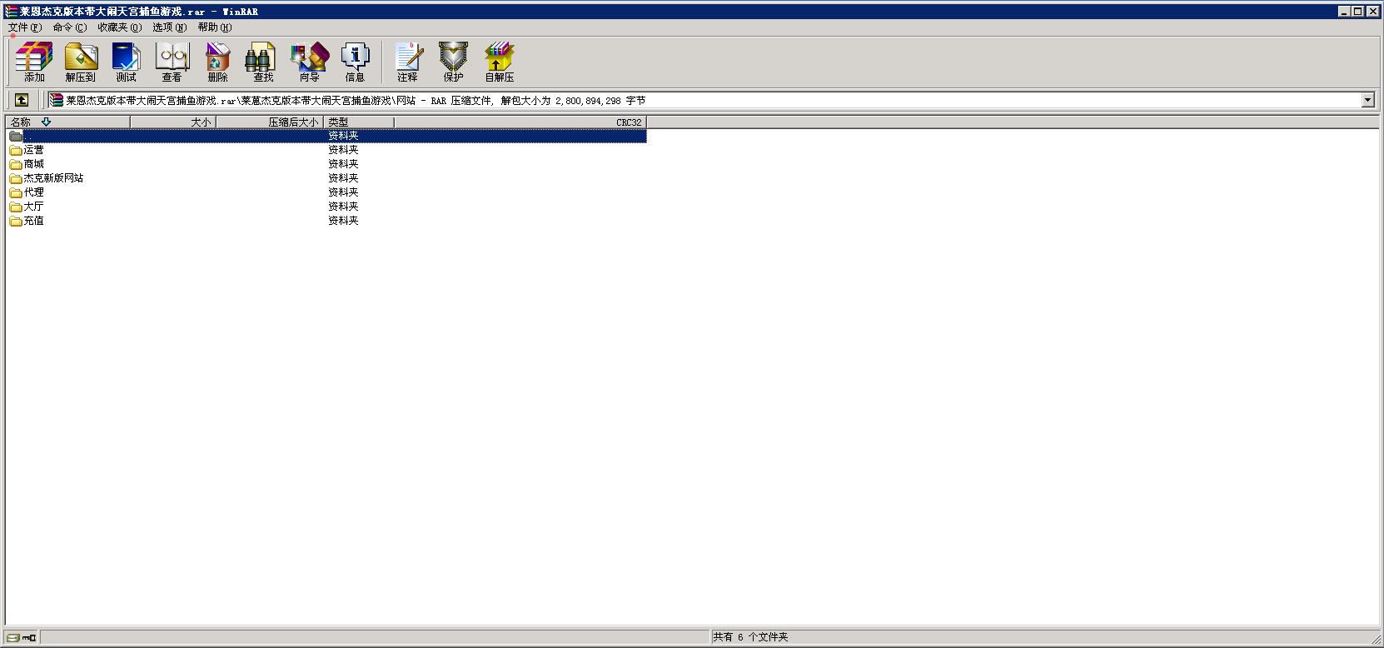Click the 解压到 (Extract To) icon

pos(81,62)
